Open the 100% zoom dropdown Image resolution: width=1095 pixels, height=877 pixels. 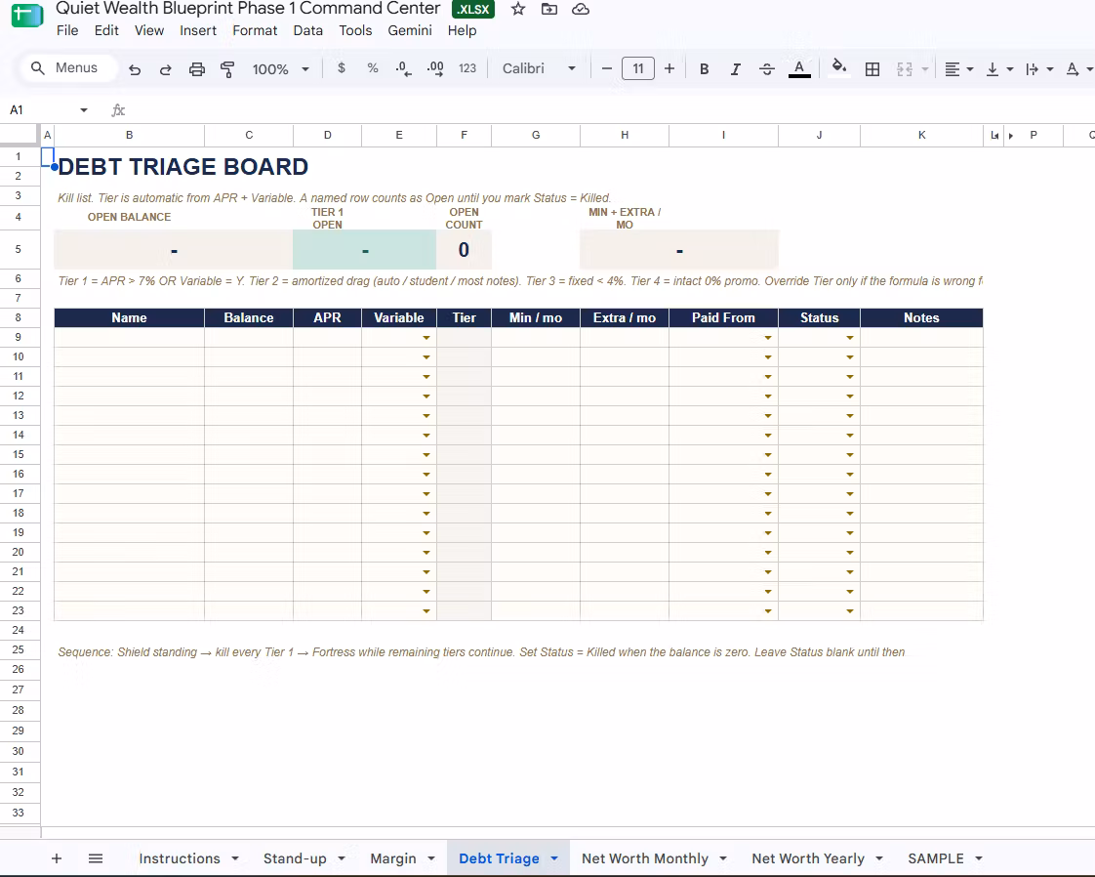(x=281, y=69)
